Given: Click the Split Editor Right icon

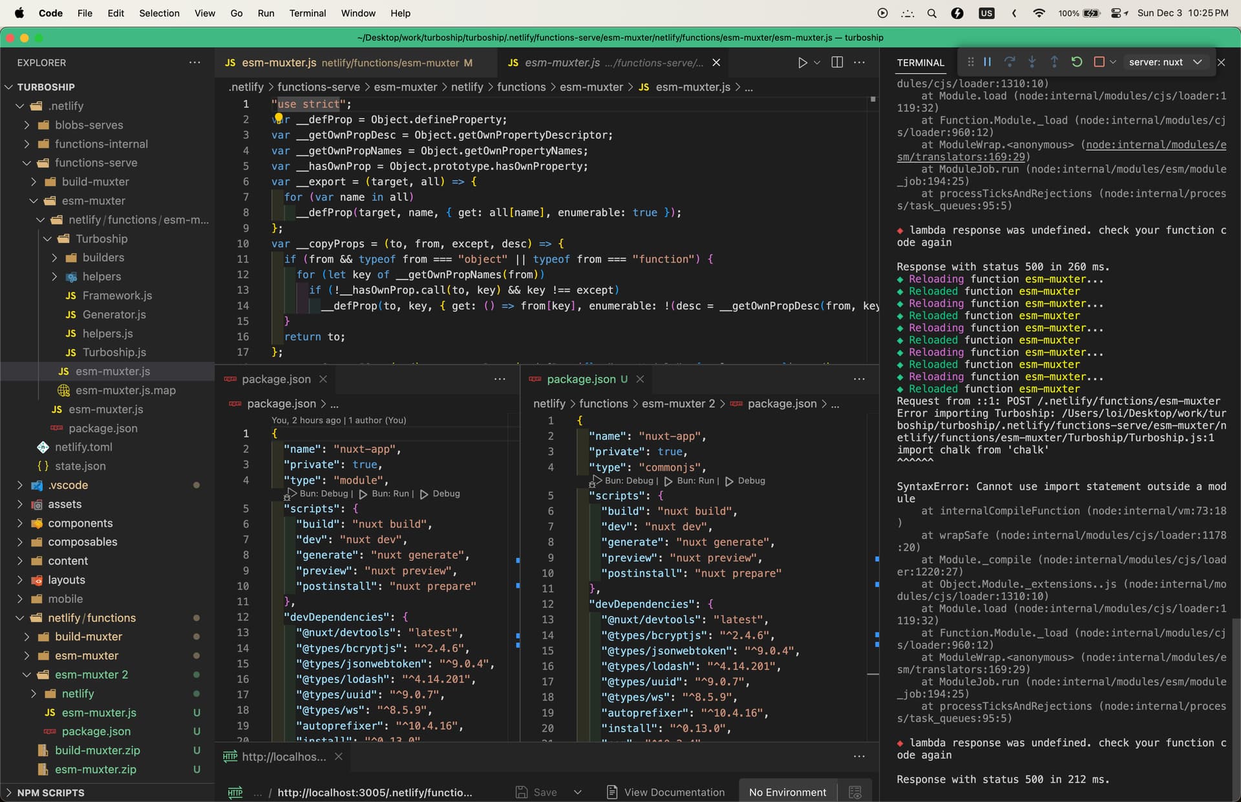Looking at the screenshot, I should (836, 63).
